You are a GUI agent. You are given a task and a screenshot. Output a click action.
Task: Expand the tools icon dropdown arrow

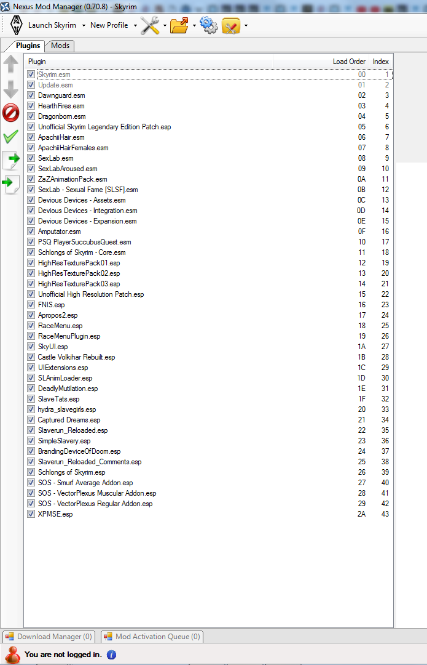(x=165, y=25)
